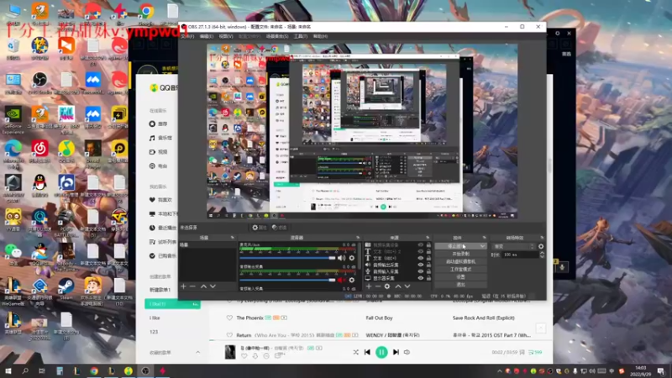The image size is (672, 378).
Task: Move source down arrow in Sources panel
Action: (x=407, y=286)
